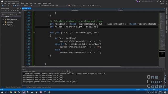Switch to the Output bottom tab

coord(24,87)
